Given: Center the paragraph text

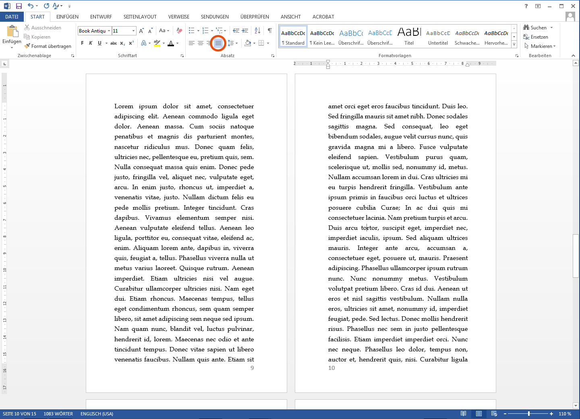Looking at the screenshot, I should pyautogui.click(x=201, y=43).
